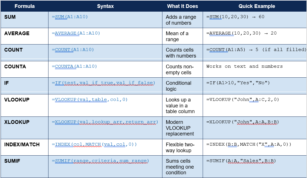307x178 pixels.
Task: Select the Quick Example column header
Action: [x=257, y=6]
